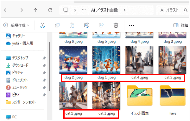Screen dimensions: 190x121
Task: Click the pin icon beside ドキュメント
Action: (x=44, y=80)
